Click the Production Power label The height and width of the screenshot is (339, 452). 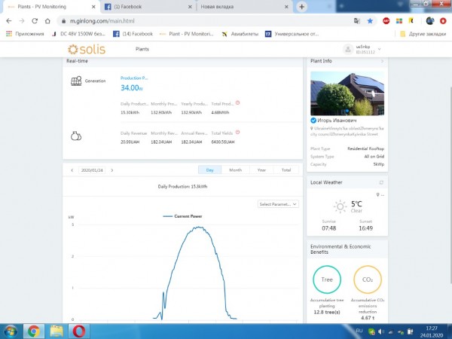(134, 78)
